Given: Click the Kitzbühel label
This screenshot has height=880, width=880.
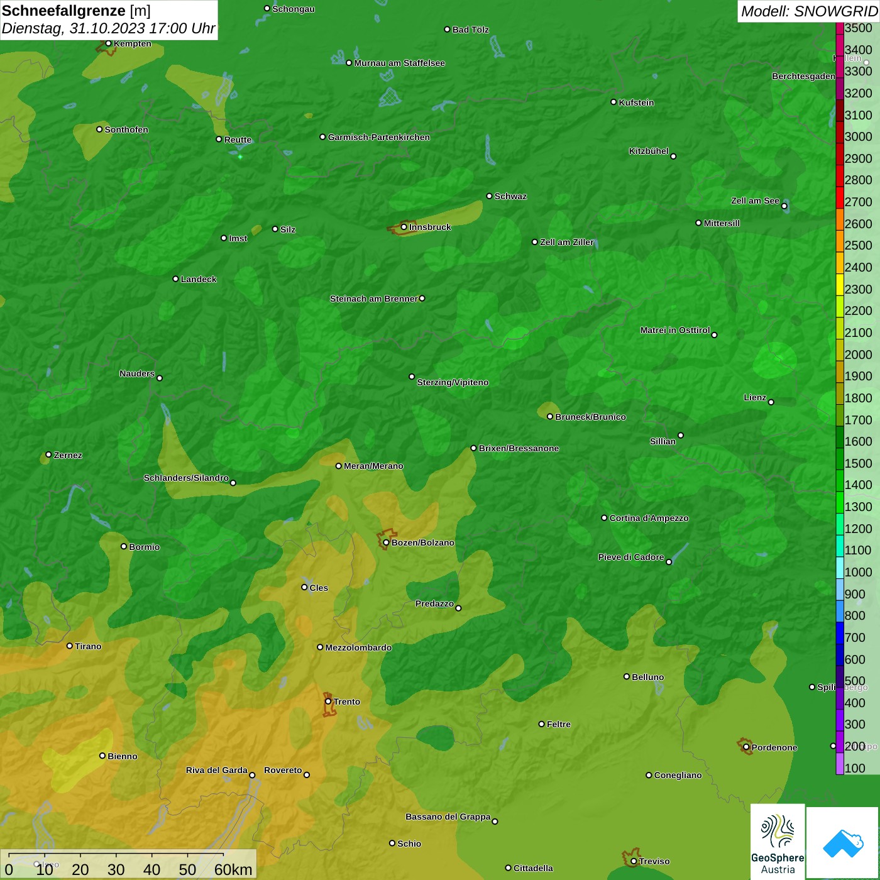Looking at the screenshot, I should (x=649, y=151).
